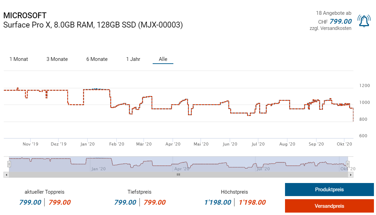Toggle the Produktpreis series
376x215 pixels.
tap(329, 190)
